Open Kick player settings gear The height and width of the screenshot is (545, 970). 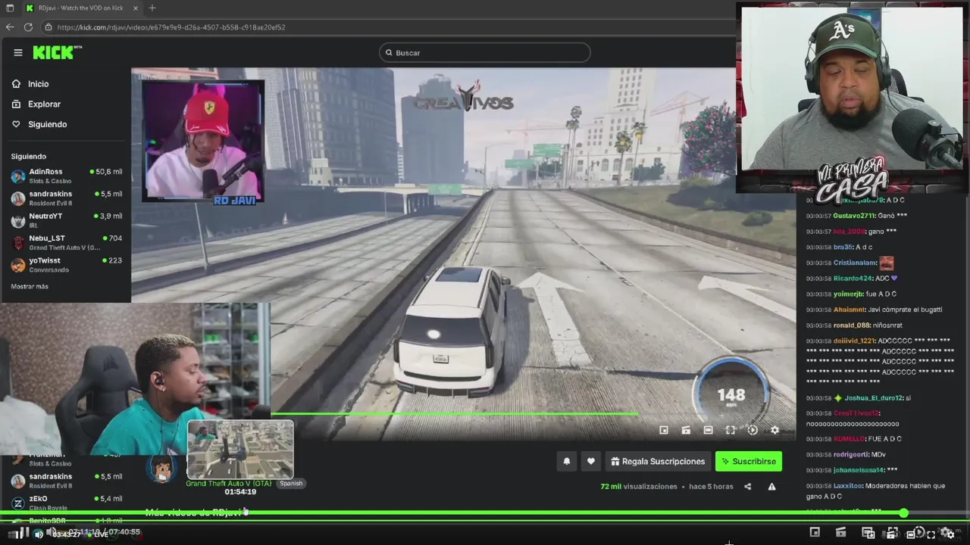[x=774, y=430]
